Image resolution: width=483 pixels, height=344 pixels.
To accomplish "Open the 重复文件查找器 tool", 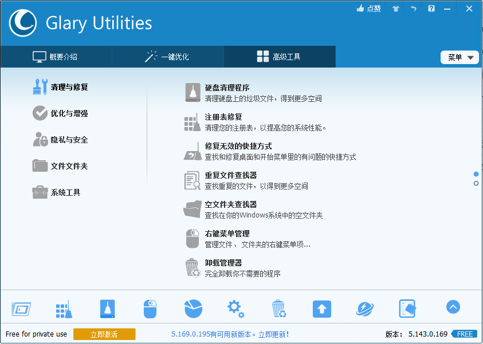I will (246, 181).
